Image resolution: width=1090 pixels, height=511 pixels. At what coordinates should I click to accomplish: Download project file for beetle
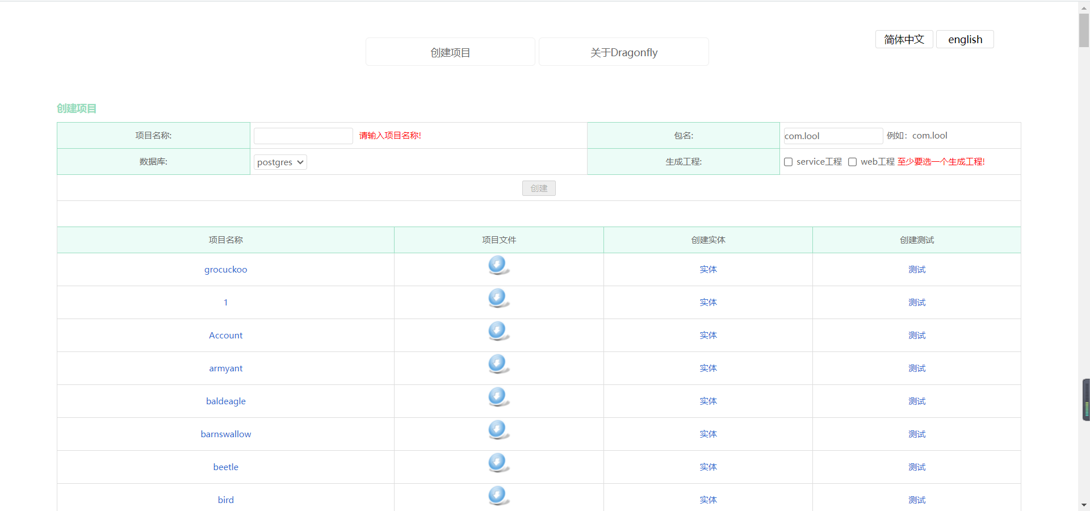[x=498, y=463]
